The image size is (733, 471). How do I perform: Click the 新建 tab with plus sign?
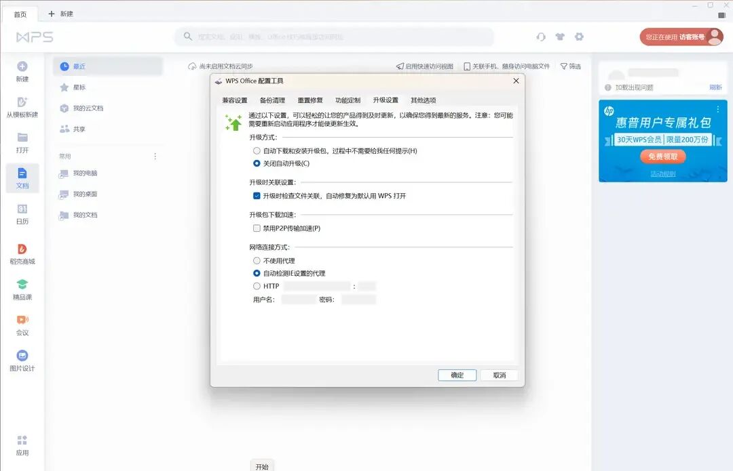tap(61, 14)
